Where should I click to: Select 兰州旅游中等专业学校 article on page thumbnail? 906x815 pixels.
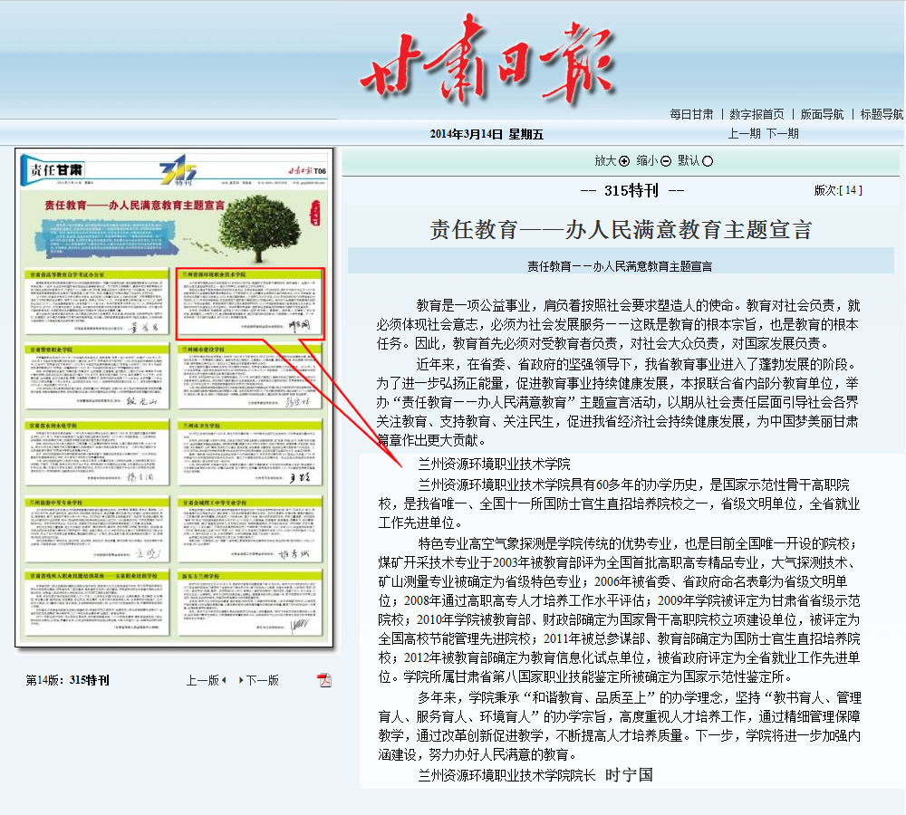tap(97, 531)
